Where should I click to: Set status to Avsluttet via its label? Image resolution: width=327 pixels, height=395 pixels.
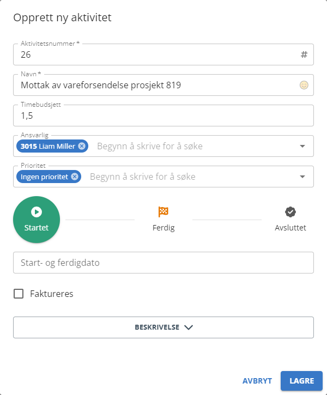pos(290,228)
